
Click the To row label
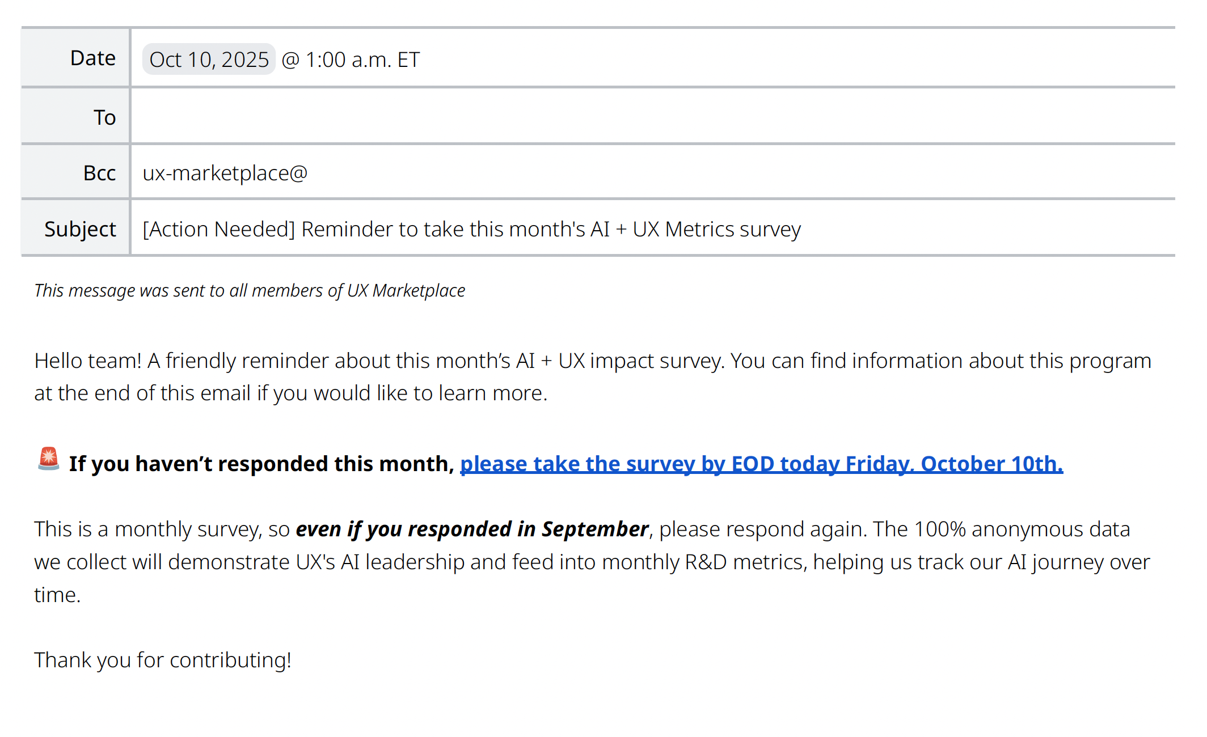click(104, 118)
